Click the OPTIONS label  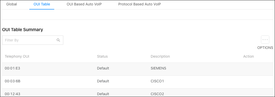[265, 48]
